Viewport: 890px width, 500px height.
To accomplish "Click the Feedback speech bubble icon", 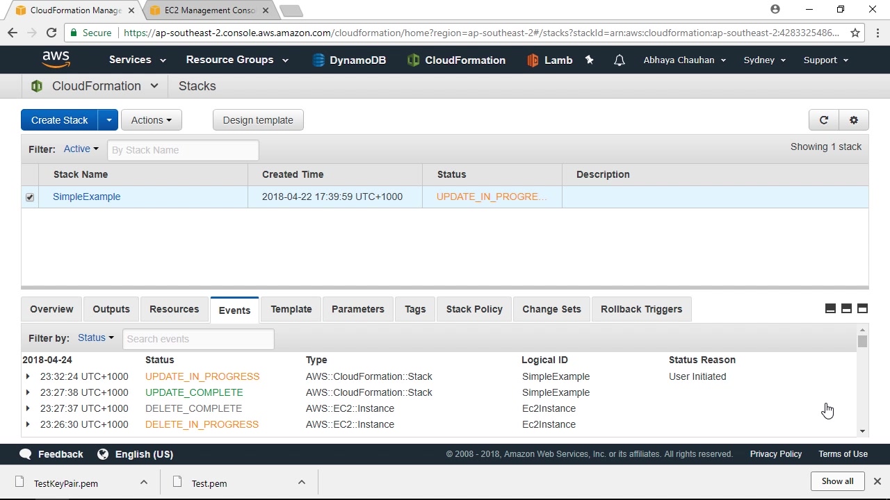I will [x=26, y=454].
